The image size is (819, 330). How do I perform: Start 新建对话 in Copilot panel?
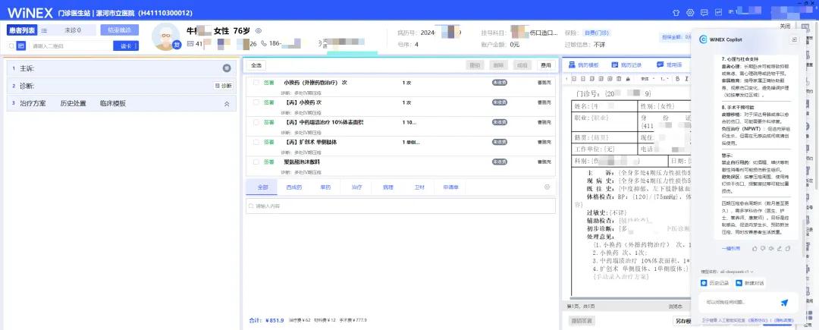click(749, 283)
